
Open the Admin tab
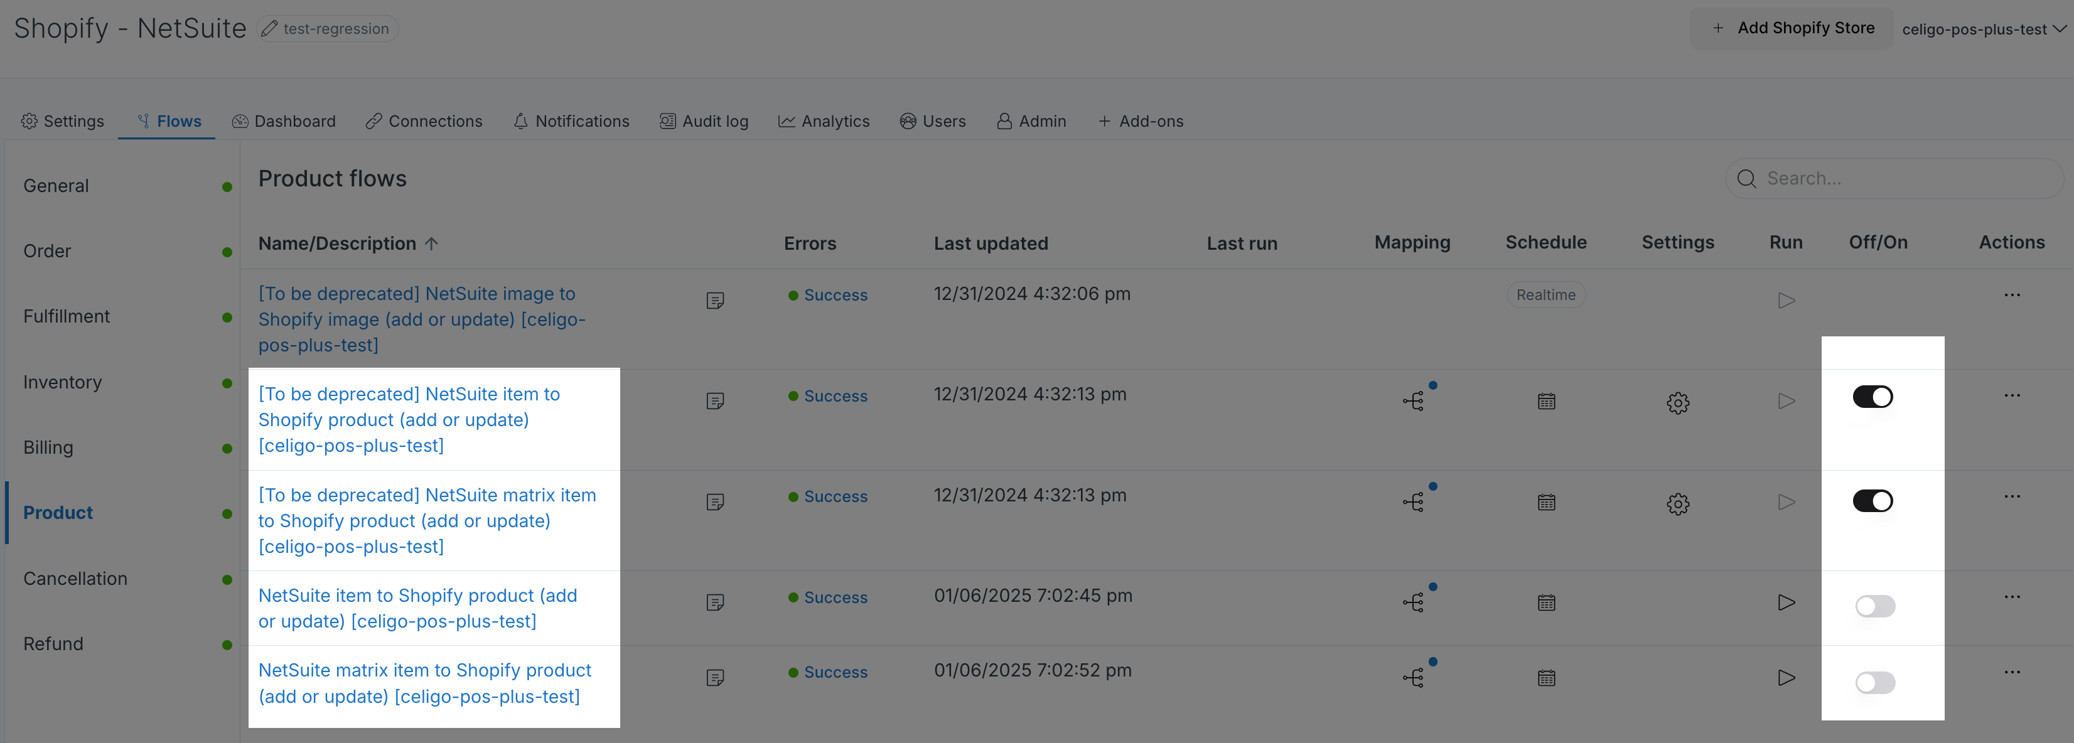coord(1031,122)
